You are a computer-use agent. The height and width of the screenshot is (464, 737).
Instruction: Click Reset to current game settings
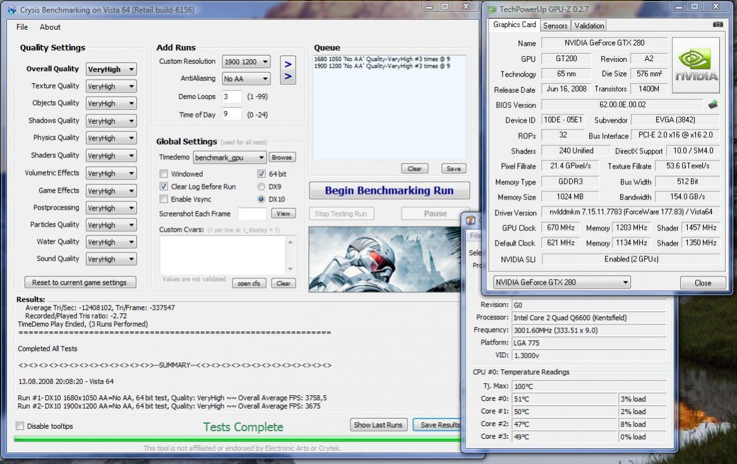pyautogui.click(x=80, y=282)
